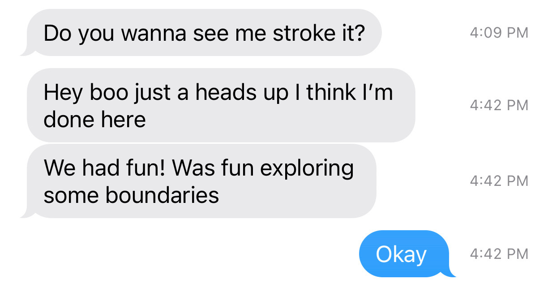The width and height of the screenshot is (556, 288).
Task: Select the "Do you wanna see me stroke it?" message bubble
Action: [x=204, y=33]
